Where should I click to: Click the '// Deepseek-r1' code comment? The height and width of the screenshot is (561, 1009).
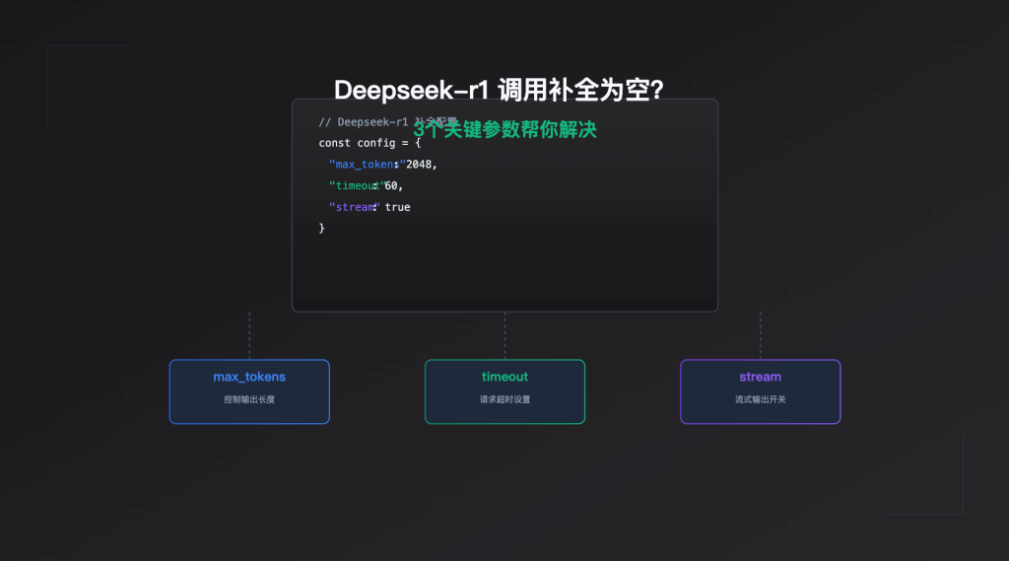click(x=363, y=122)
